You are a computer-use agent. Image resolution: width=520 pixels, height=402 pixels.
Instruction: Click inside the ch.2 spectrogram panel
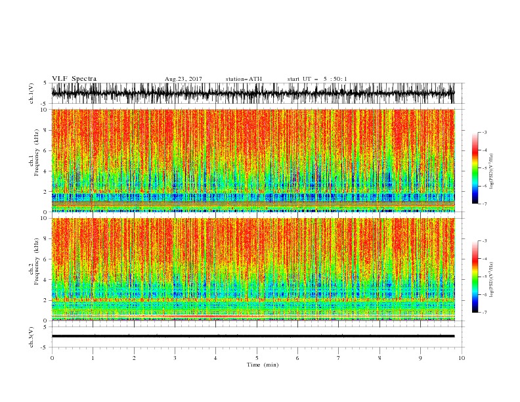253,269
